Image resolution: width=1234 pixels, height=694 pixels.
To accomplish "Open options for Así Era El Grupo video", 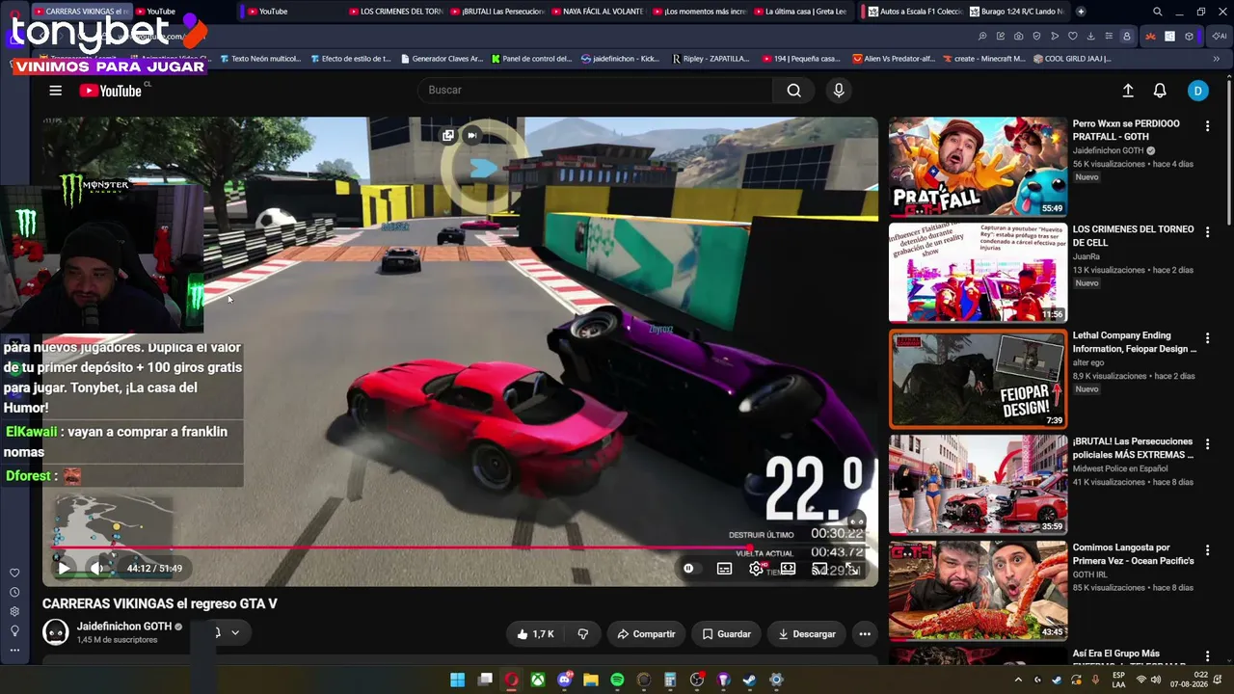I will (x=1207, y=656).
